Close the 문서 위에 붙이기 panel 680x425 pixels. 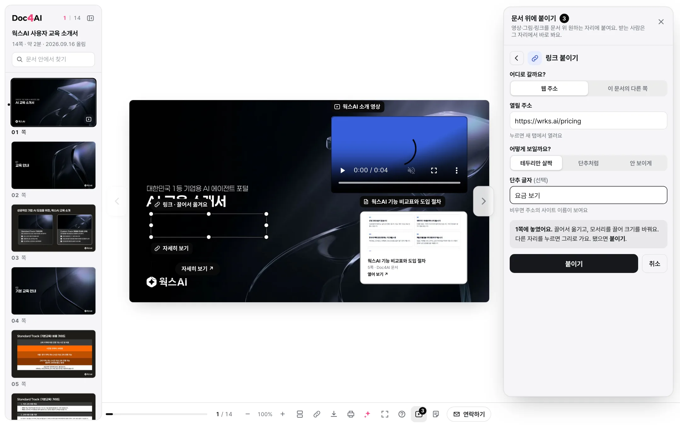(x=661, y=22)
